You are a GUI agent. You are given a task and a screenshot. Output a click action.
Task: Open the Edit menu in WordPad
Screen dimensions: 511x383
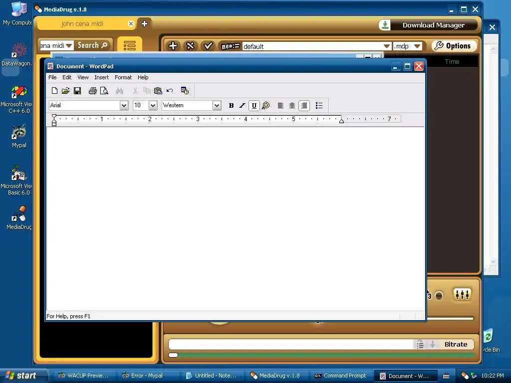coord(67,77)
